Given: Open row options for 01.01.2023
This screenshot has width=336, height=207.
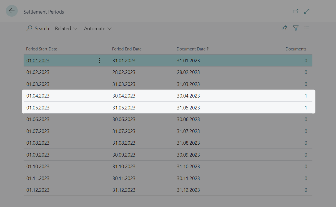Looking at the screenshot, I should click(x=100, y=60).
